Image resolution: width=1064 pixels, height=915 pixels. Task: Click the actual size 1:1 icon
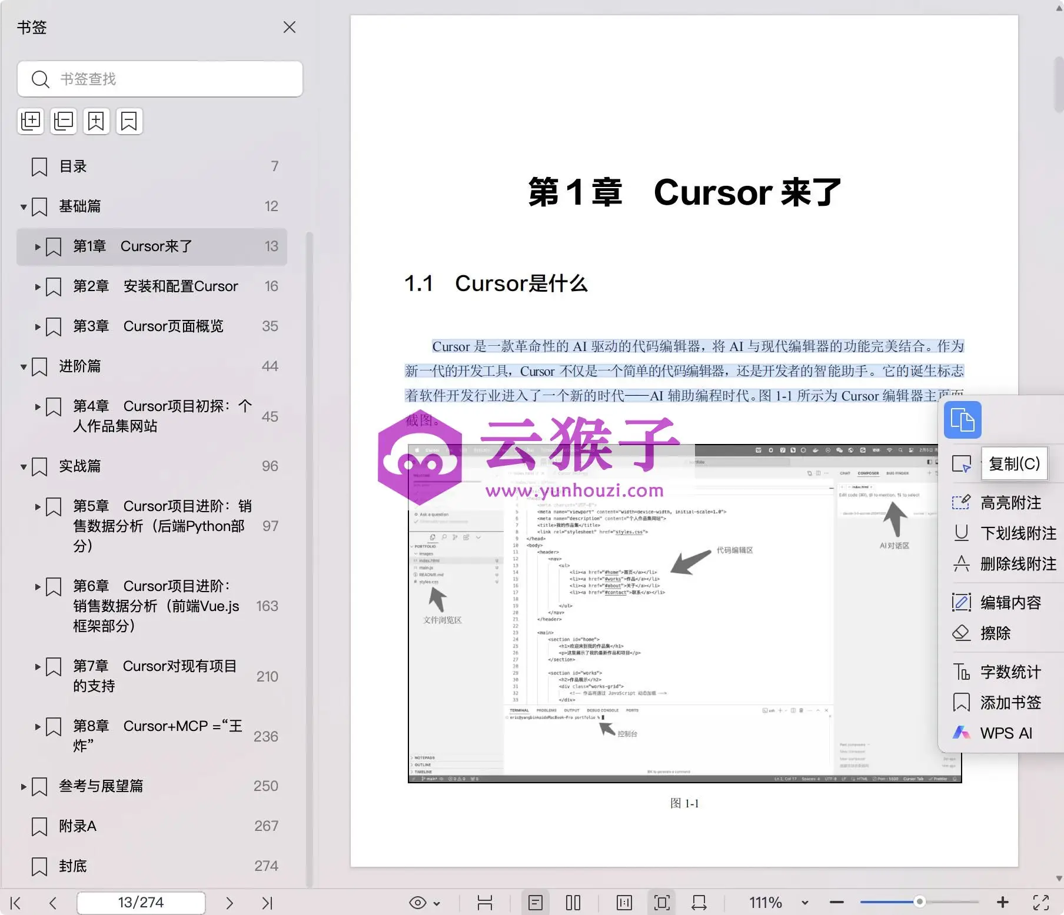[x=624, y=903]
